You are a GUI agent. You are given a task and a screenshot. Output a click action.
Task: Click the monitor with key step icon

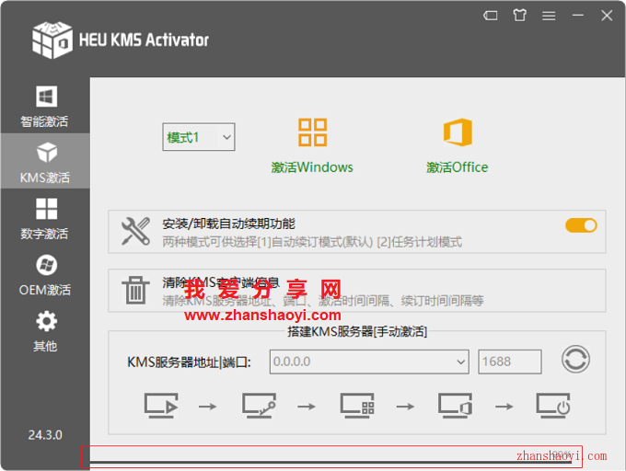click(x=259, y=406)
